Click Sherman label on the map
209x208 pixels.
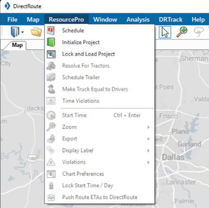pyautogui.click(x=194, y=59)
